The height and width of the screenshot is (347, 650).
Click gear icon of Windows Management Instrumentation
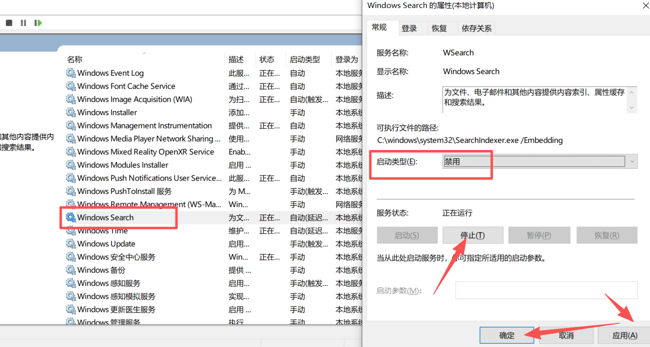coord(71,125)
